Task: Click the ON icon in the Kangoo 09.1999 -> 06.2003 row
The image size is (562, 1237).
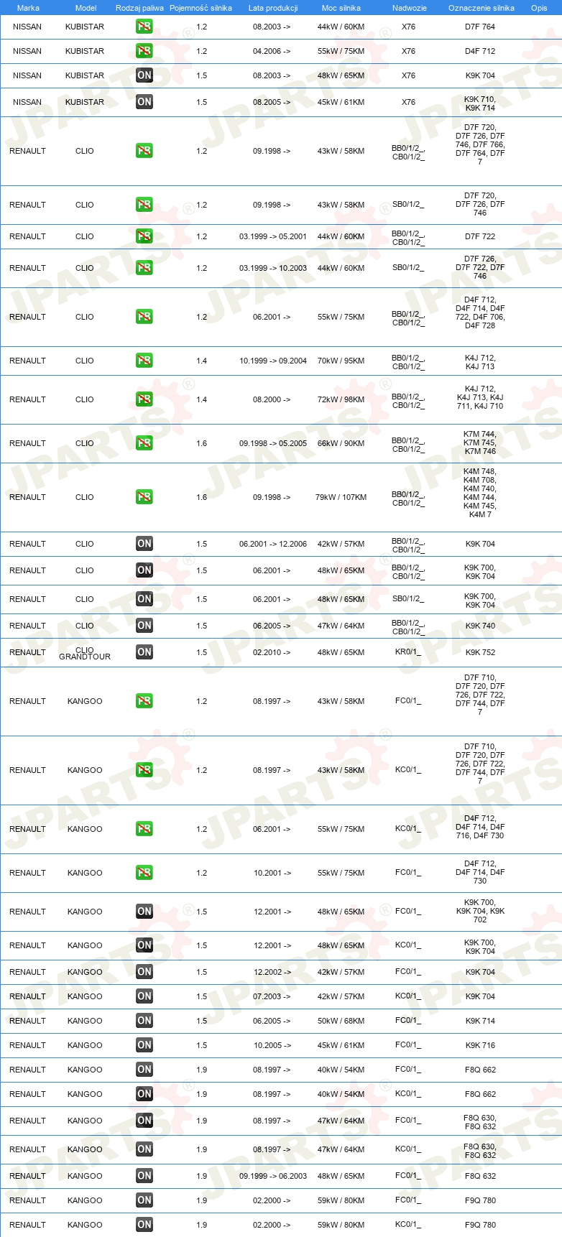Action: pyautogui.click(x=144, y=1176)
